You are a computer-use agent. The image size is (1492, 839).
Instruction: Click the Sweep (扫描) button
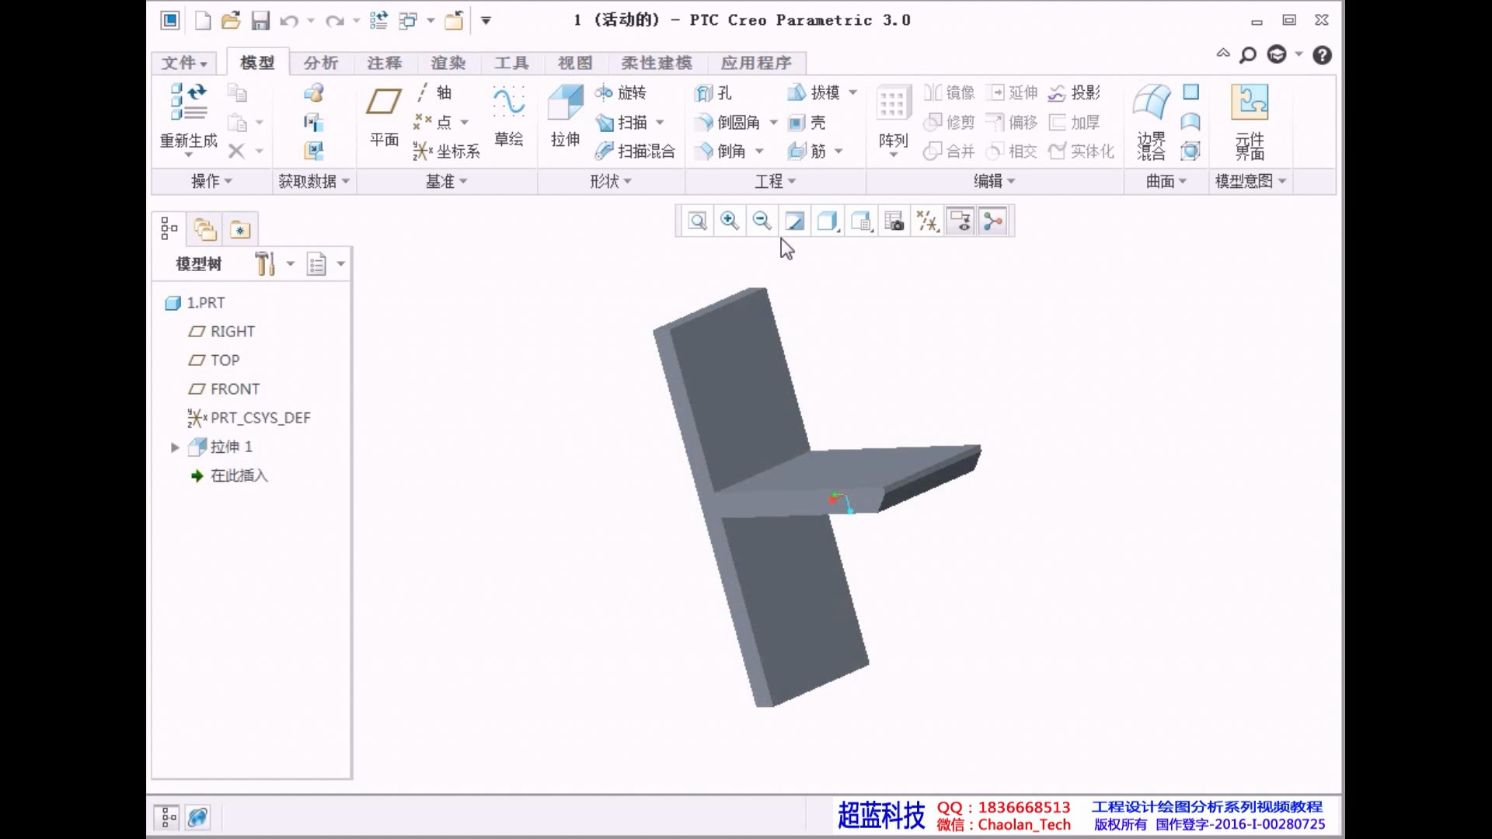pos(630,123)
